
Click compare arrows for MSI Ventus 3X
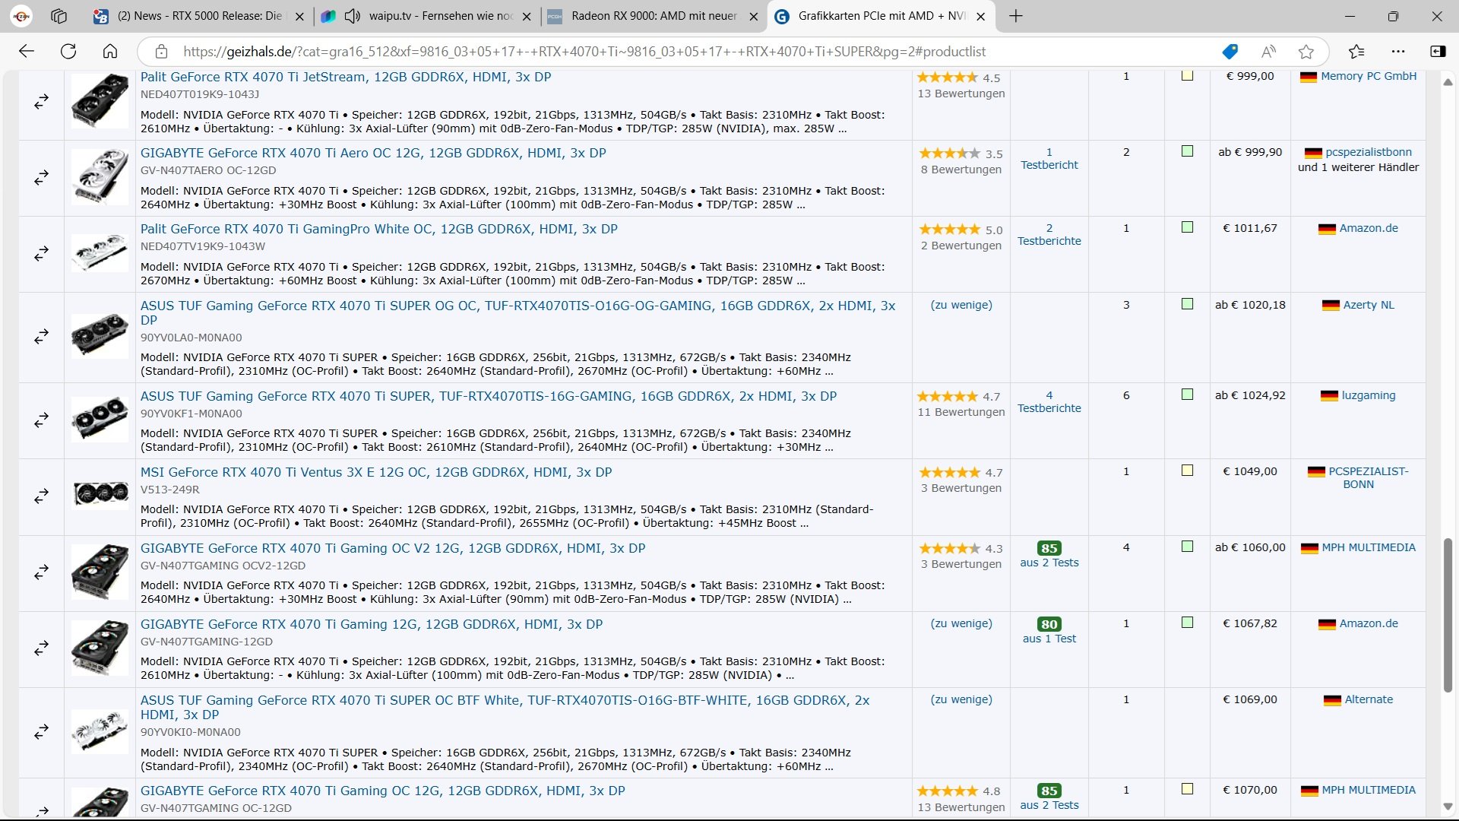click(x=42, y=496)
